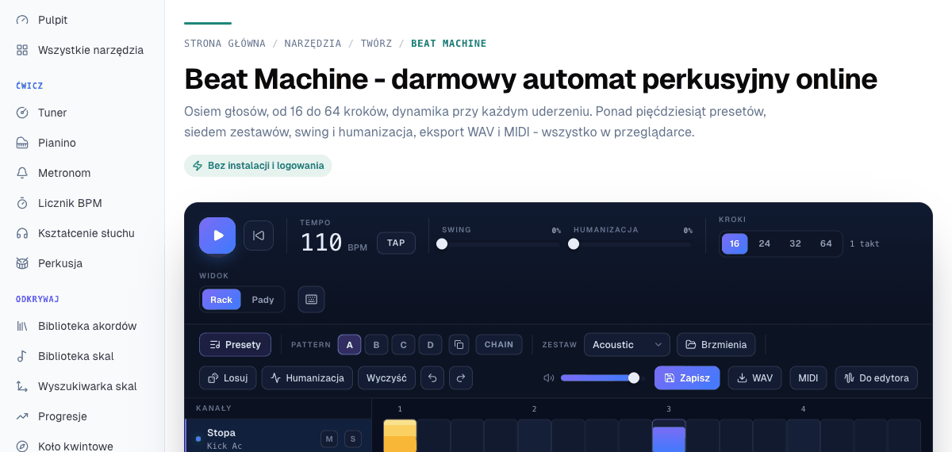952x452 pixels.
Task: Select 24 steps
Action: [765, 243]
